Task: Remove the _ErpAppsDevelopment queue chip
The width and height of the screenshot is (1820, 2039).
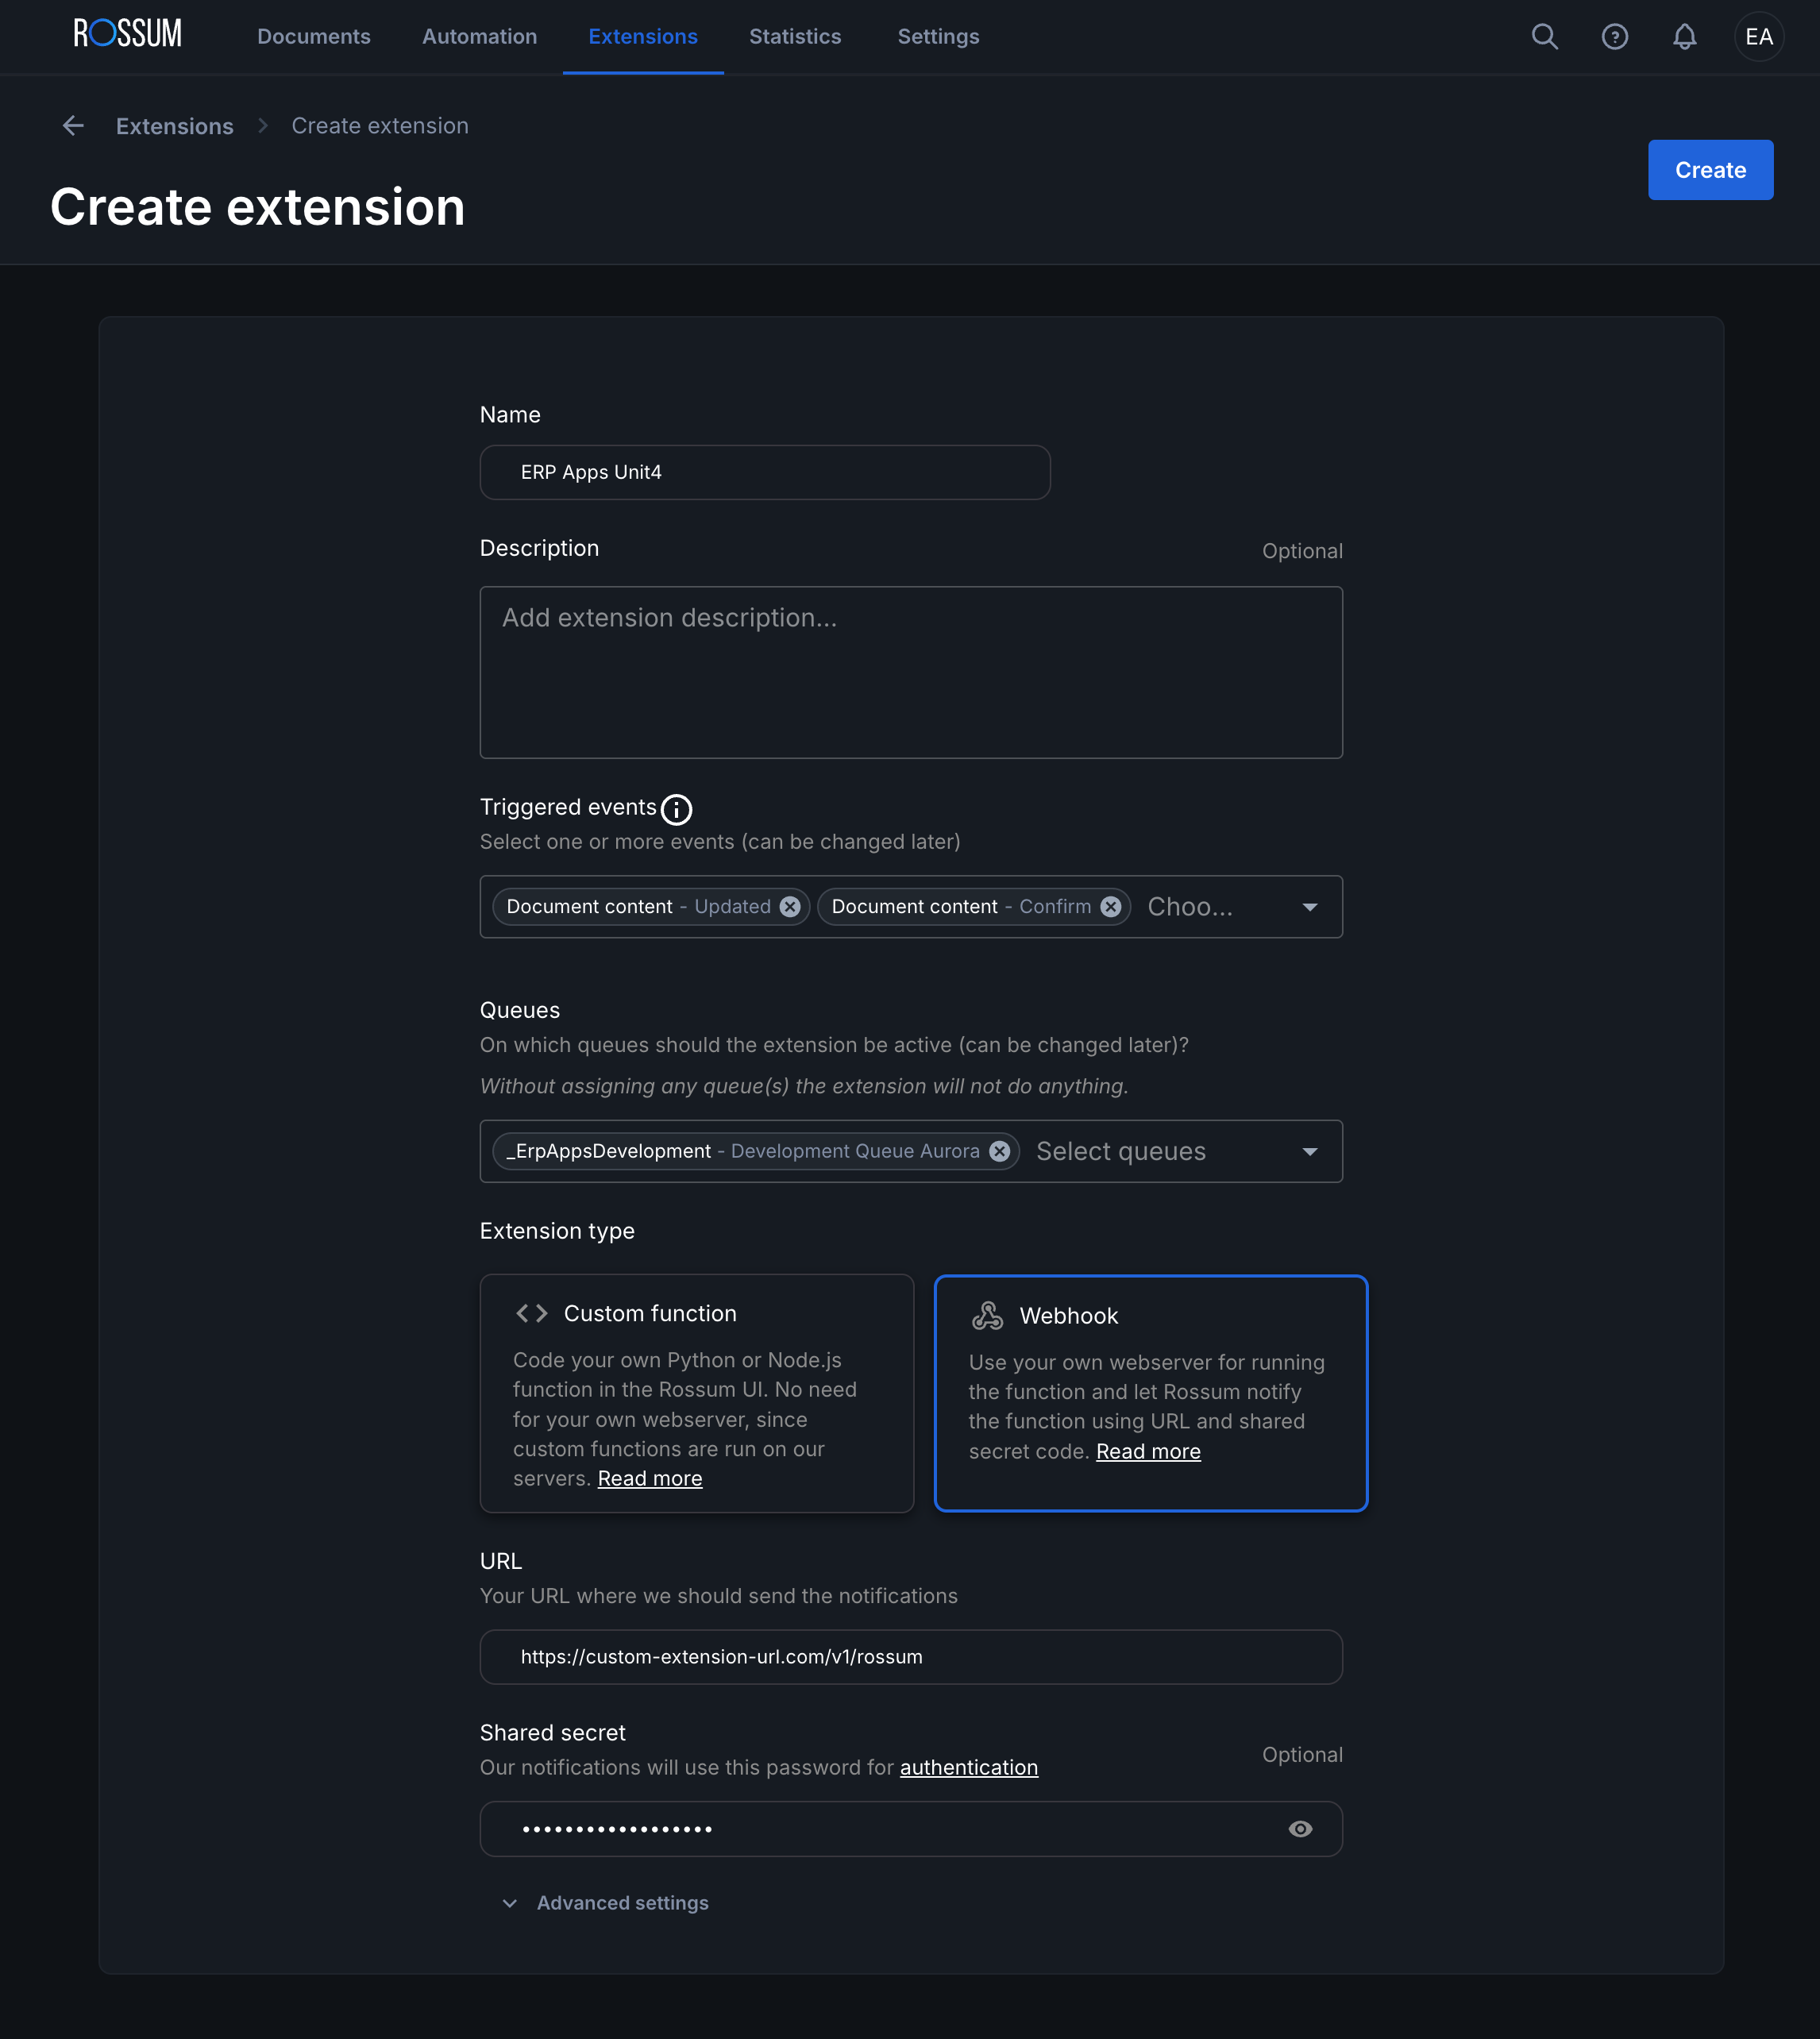Action: tap(998, 1151)
